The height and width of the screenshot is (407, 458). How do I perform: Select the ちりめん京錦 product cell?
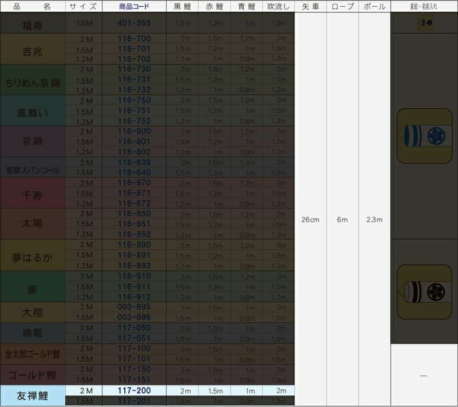coord(33,81)
